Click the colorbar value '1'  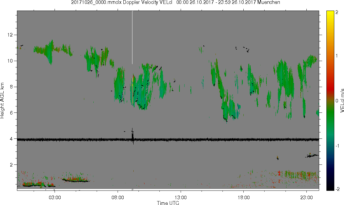(x=337, y=56)
